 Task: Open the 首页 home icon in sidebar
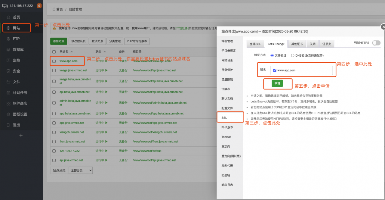tap(8, 17)
